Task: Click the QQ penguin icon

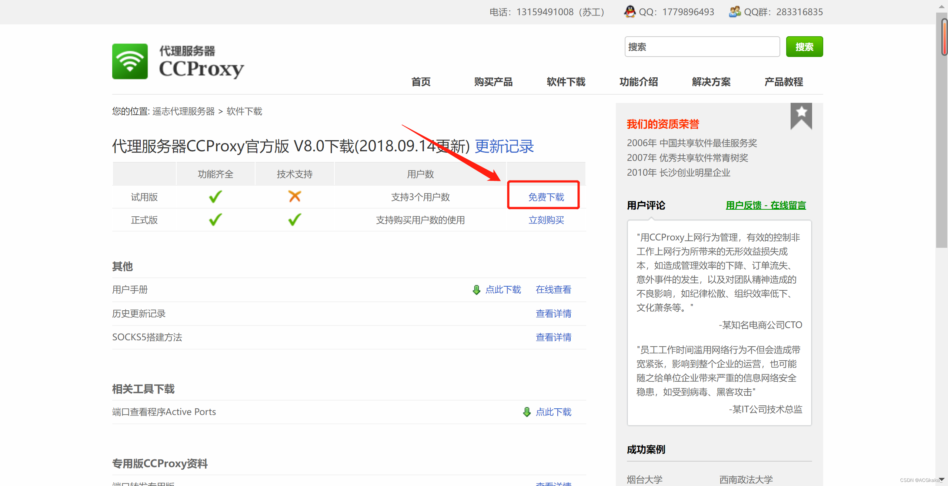Action: pyautogui.click(x=629, y=12)
